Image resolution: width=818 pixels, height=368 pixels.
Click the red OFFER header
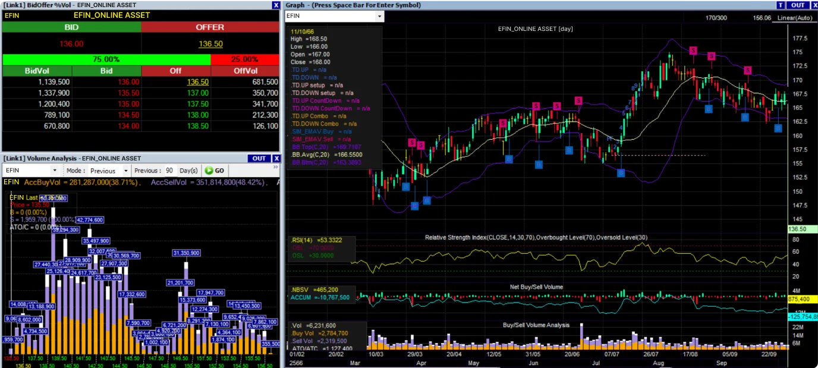[210, 27]
